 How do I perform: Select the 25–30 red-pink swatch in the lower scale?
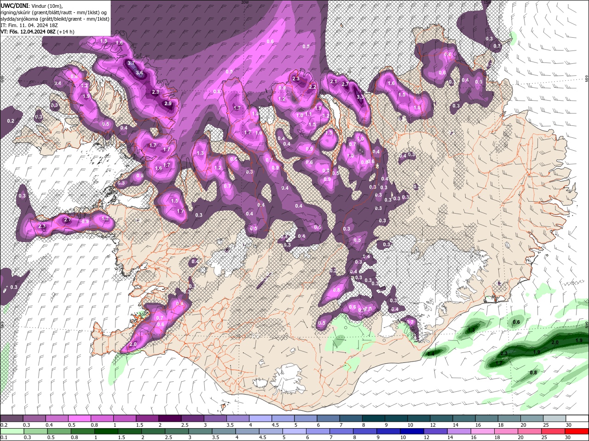(x=553, y=431)
